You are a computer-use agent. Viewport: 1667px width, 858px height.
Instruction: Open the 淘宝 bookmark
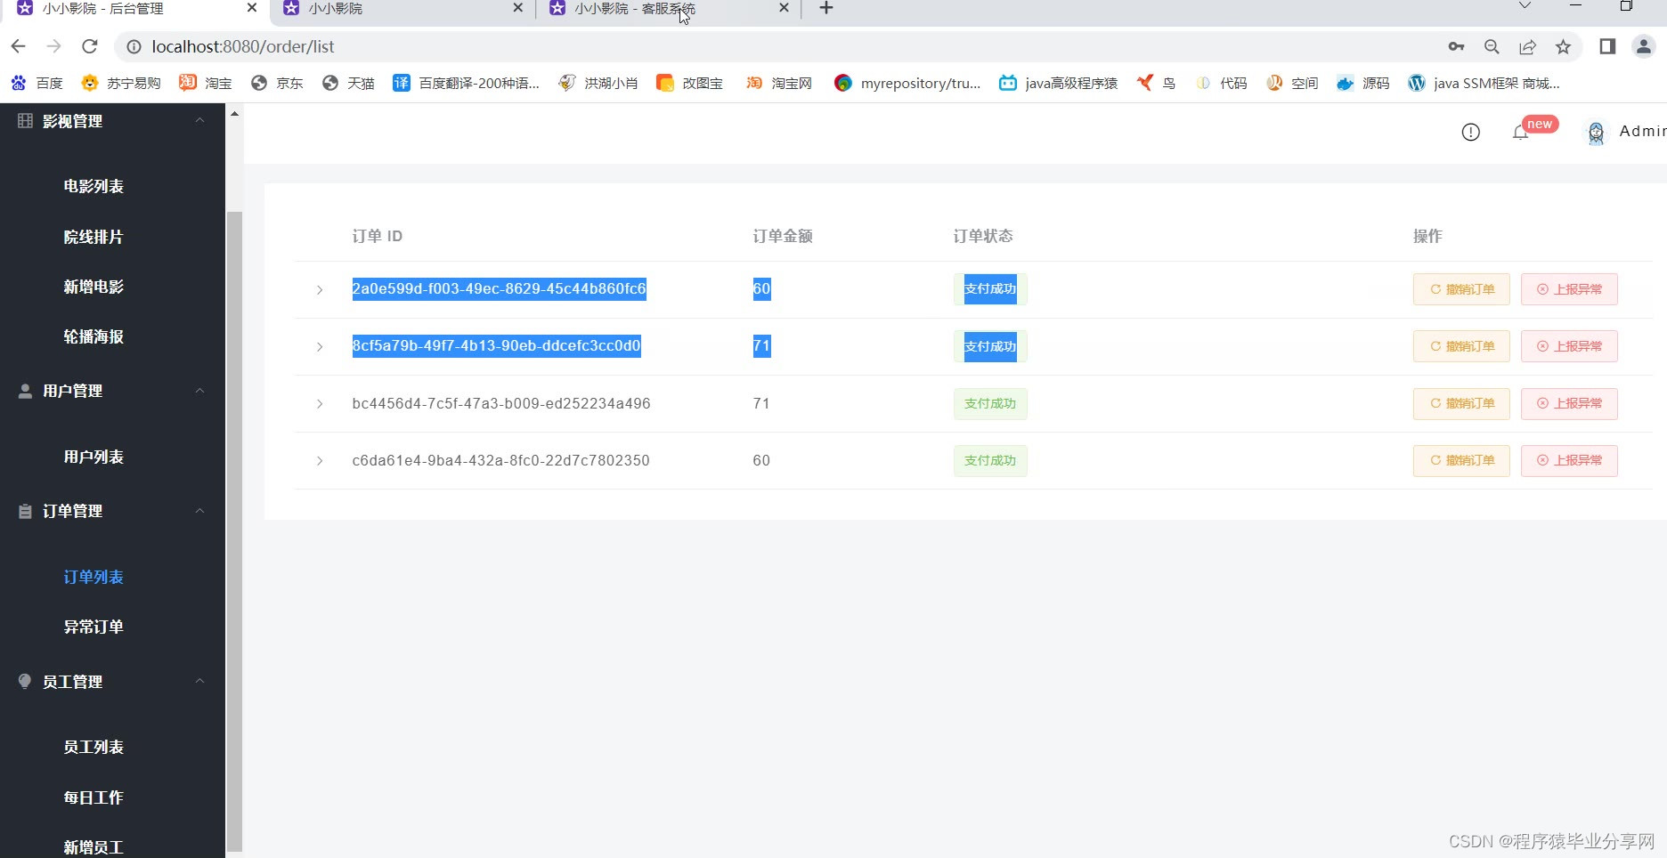(x=205, y=83)
